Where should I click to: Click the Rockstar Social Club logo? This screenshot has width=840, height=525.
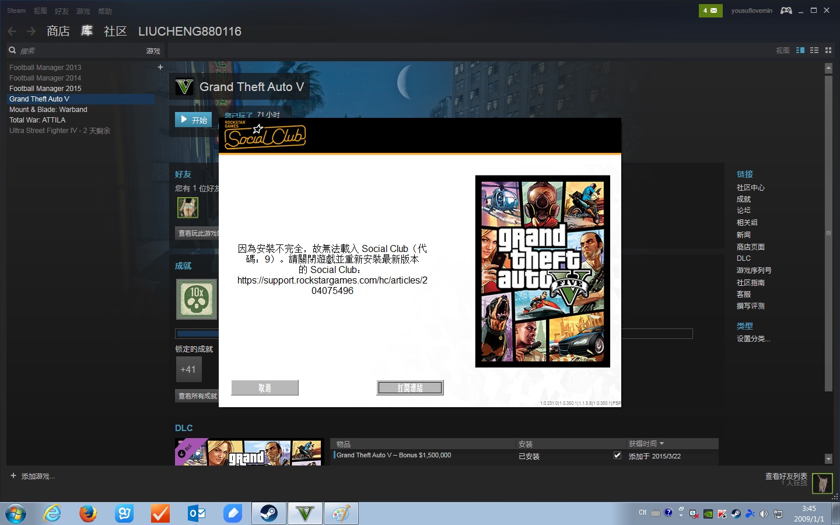click(265, 135)
